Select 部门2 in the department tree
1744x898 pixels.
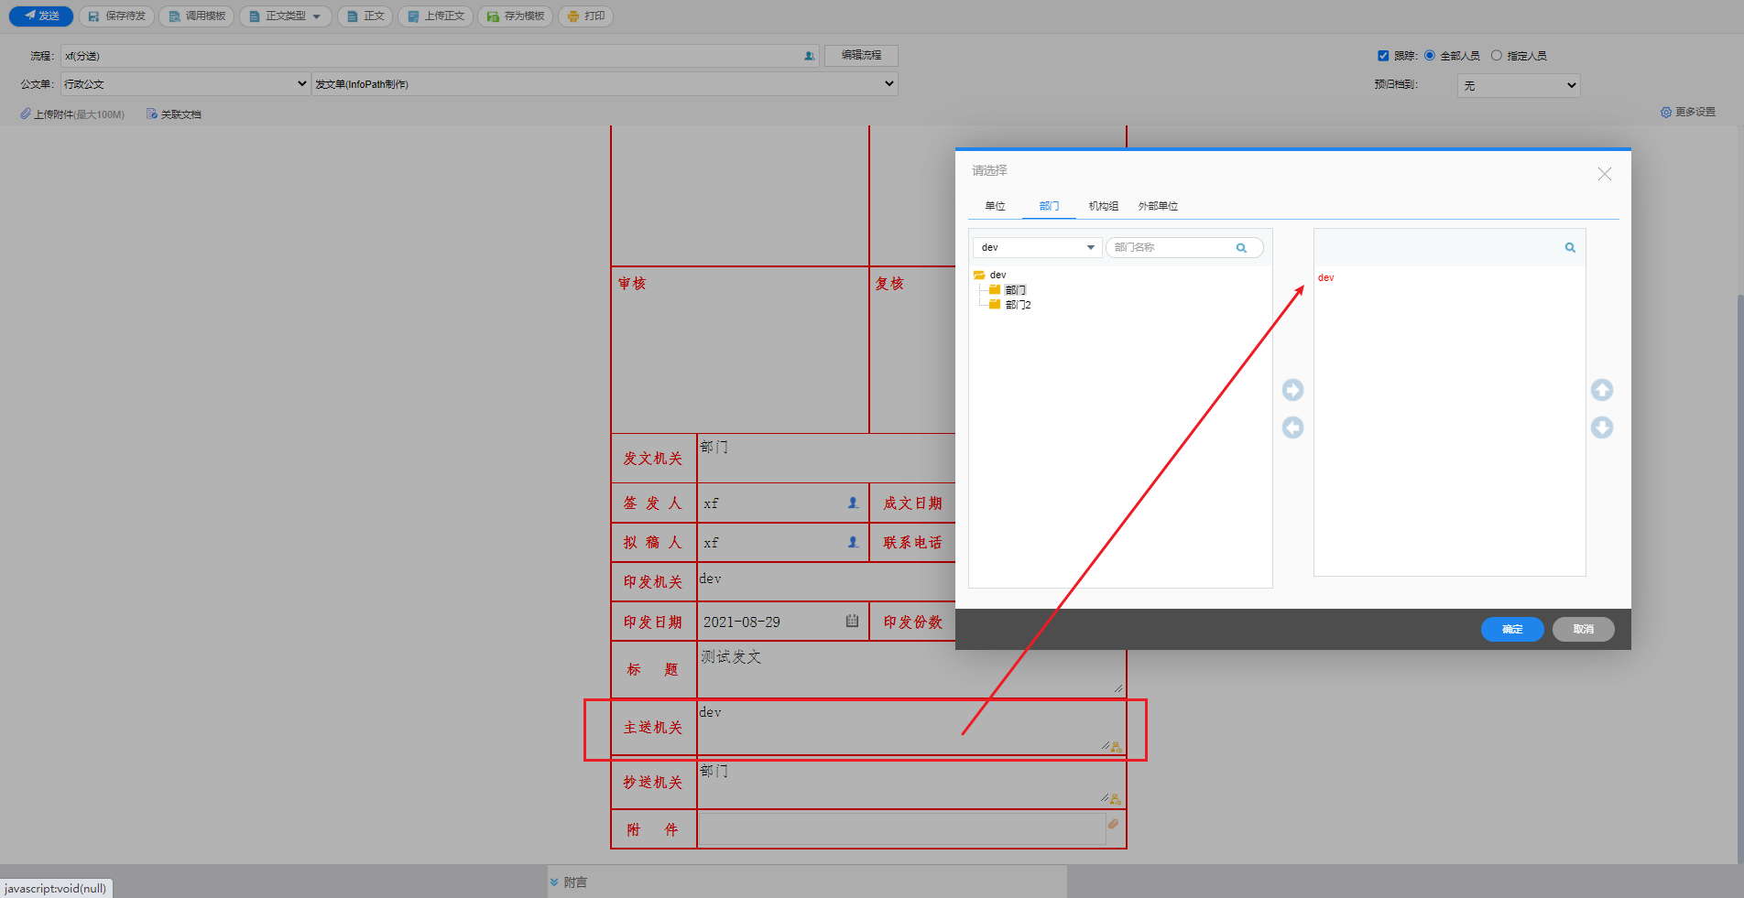point(1018,305)
